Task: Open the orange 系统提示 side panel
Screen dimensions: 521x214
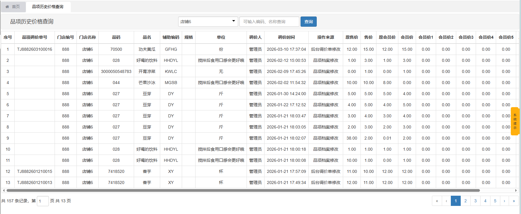Action: click(515, 121)
